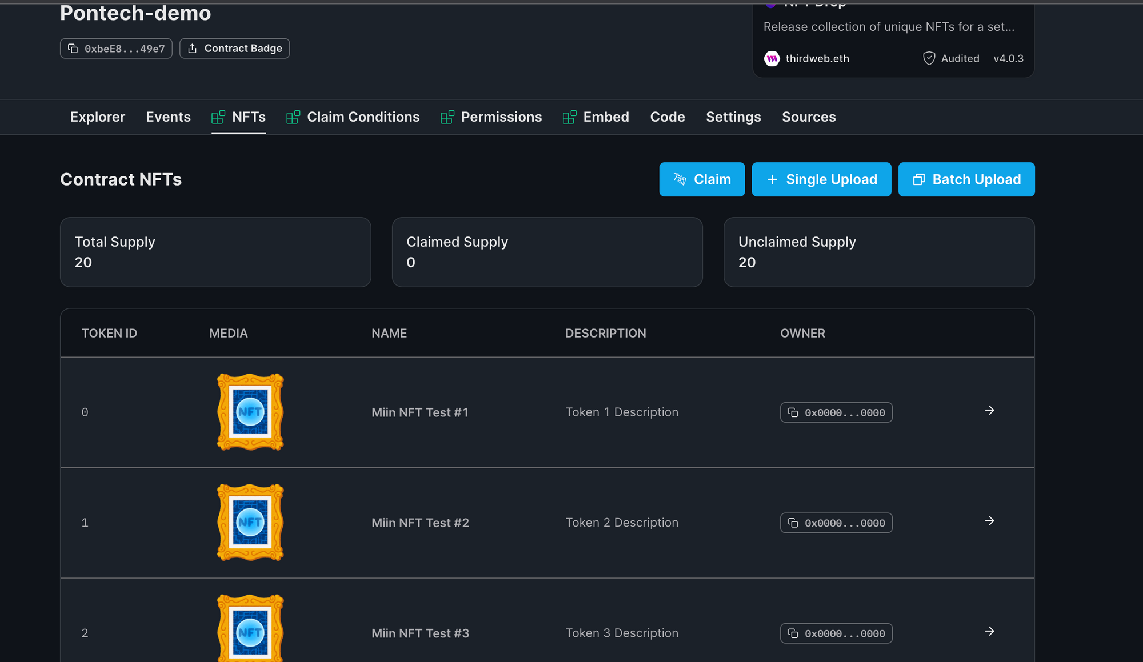
Task: Click the hand pointer icon on Claim
Action: pos(680,179)
